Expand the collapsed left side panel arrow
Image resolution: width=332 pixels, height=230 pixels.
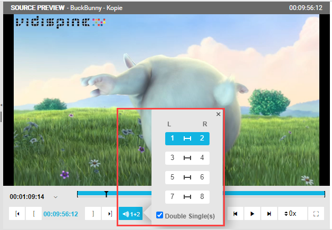coord(1,105)
